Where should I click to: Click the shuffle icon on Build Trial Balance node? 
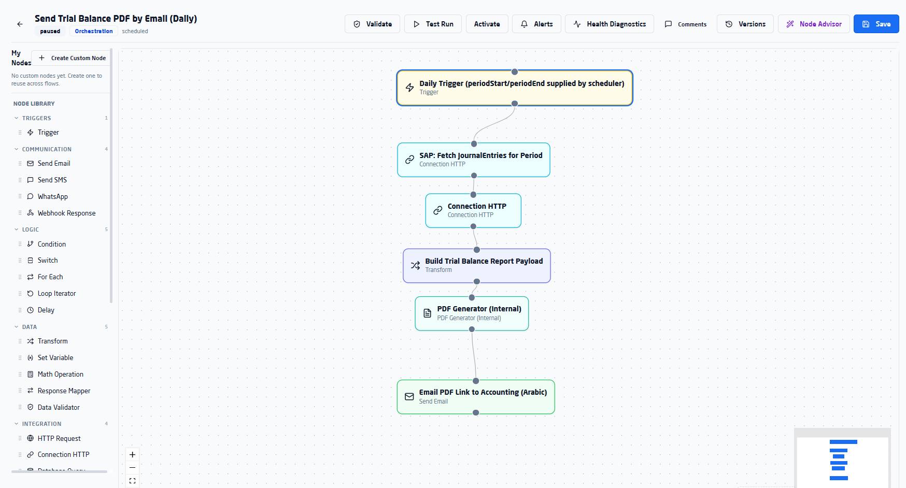[x=415, y=266]
